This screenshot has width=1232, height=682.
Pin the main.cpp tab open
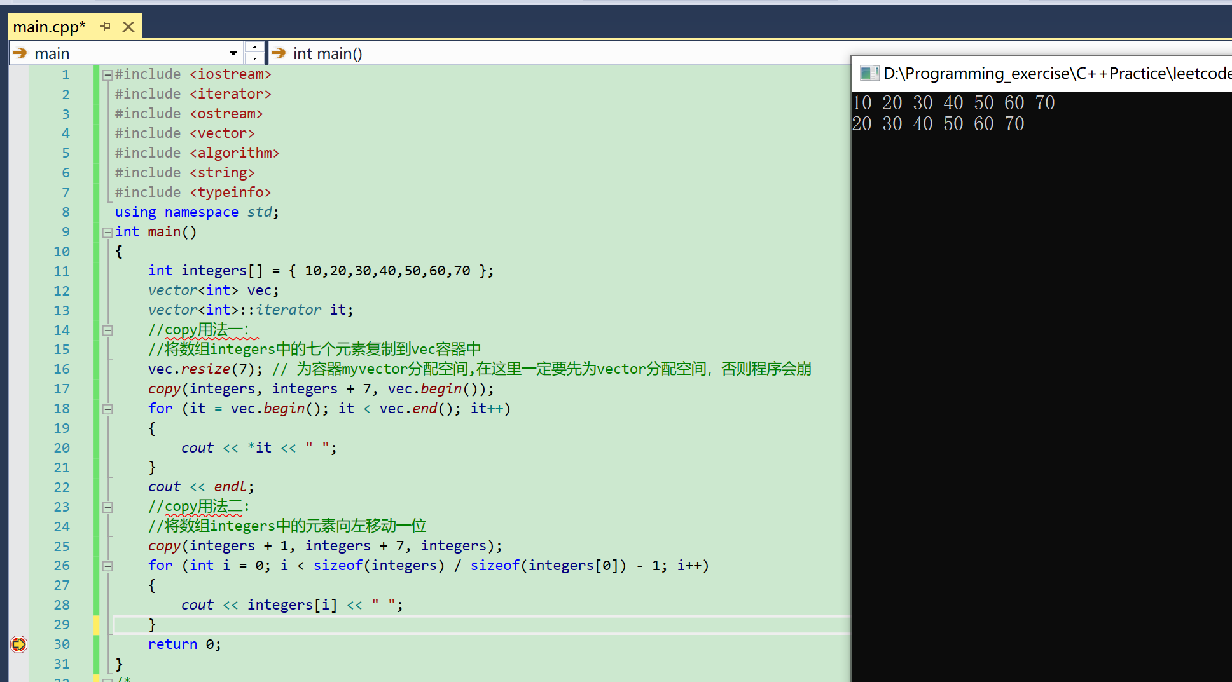105,26
